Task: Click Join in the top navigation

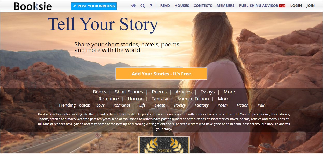Action: pos(311,6)
